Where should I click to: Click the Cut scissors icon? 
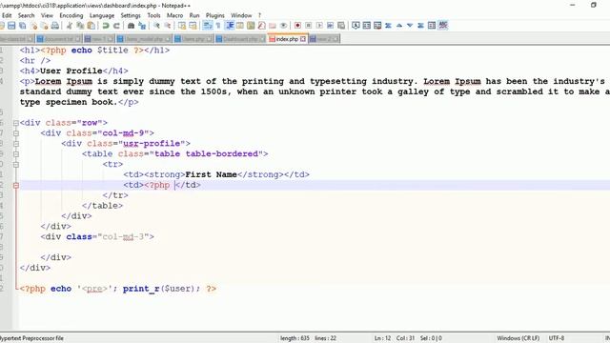(x=70, y=26)
